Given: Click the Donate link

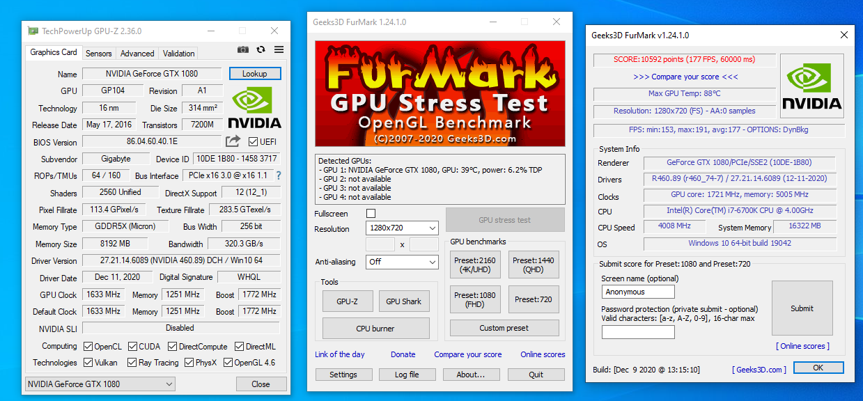Looking at the screenshot, I should [x=403, y=354].
